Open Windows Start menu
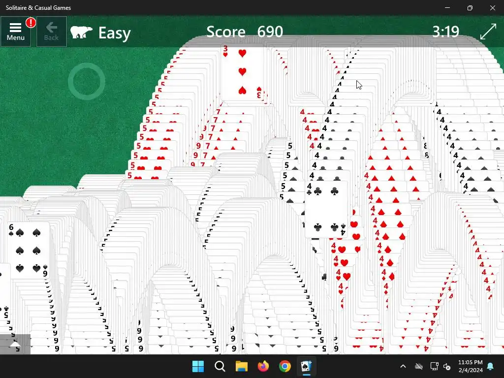The width and height of the screenshot is (504, 378). click(198, 366)
